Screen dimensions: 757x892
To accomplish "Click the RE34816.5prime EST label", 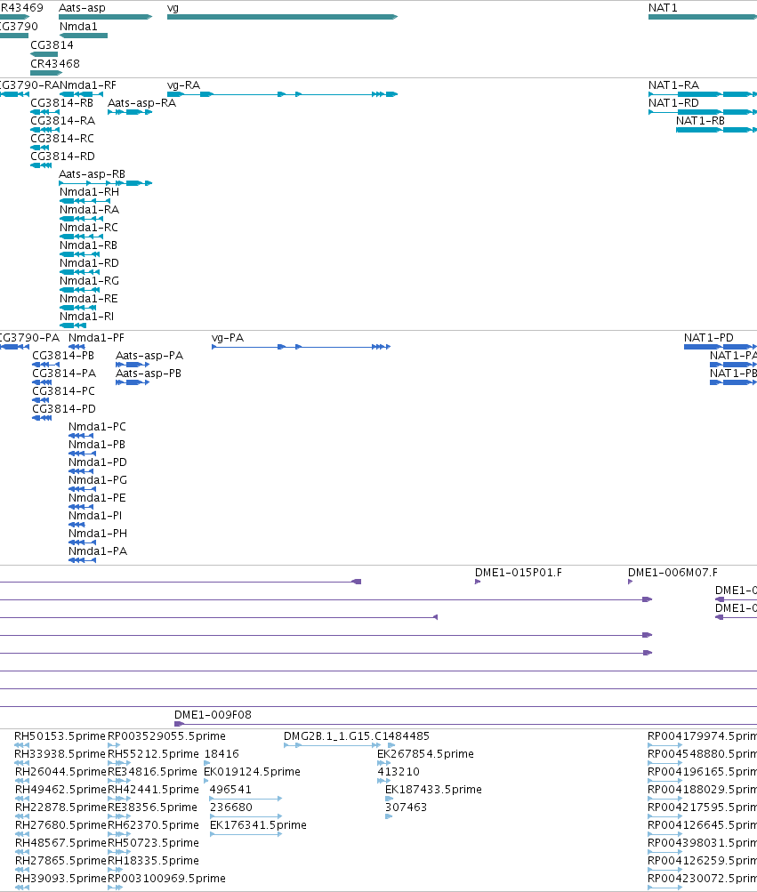I will click(x=152, y=772).
